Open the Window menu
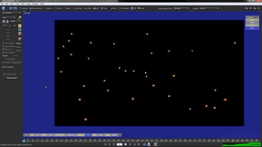262x147 pixels. pyautogui.click(x=35, y=4)
